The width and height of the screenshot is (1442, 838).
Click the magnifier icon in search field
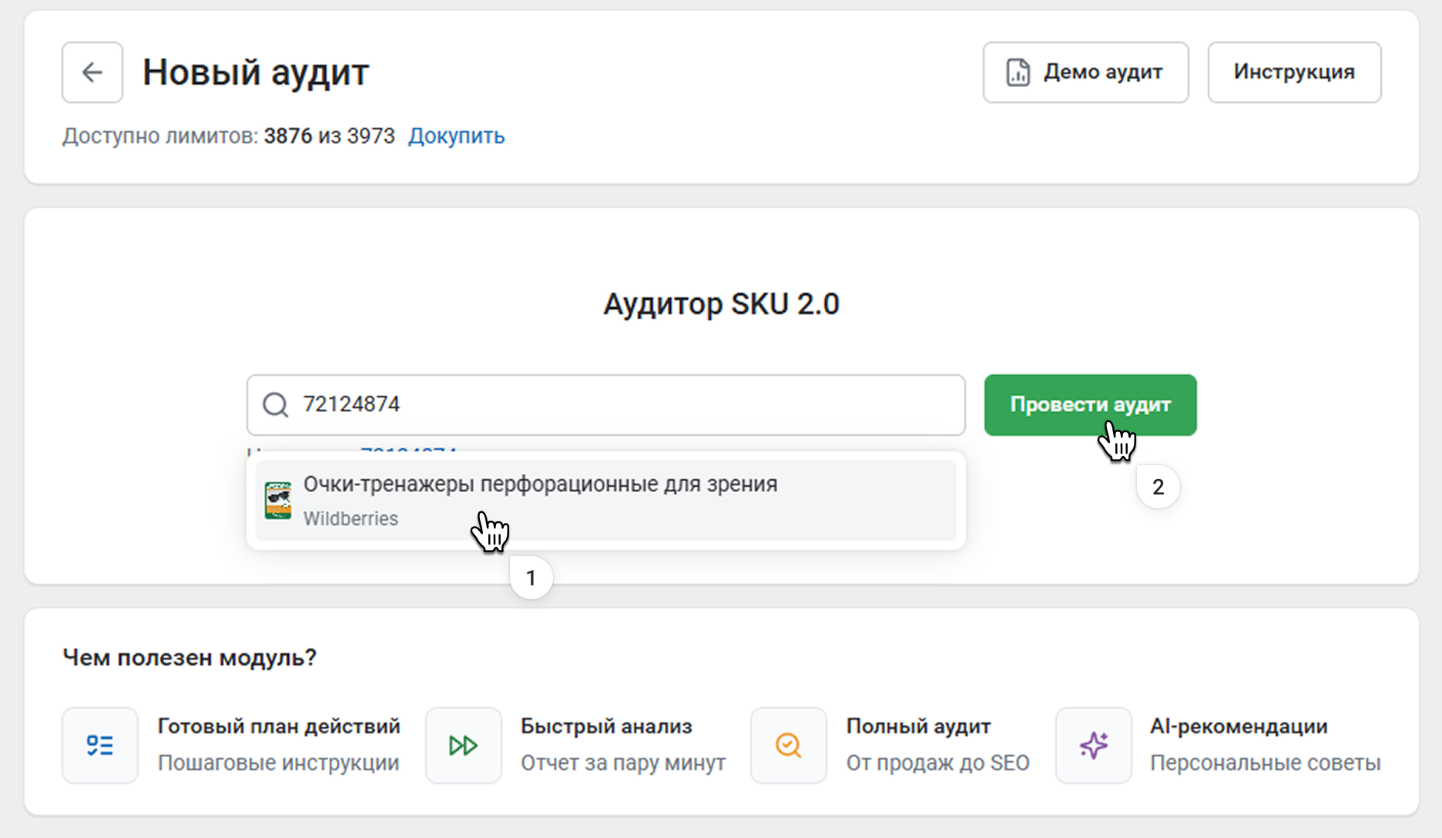[275, 404]
